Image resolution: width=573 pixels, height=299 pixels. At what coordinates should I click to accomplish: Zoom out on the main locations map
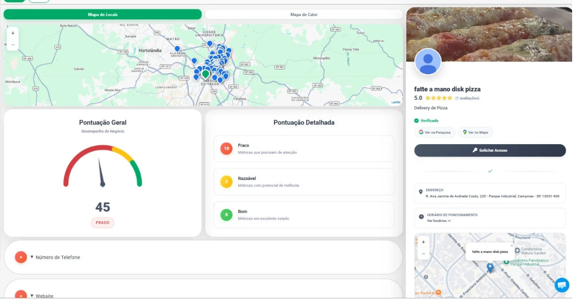pyautogui.click(x=13, y=45)
